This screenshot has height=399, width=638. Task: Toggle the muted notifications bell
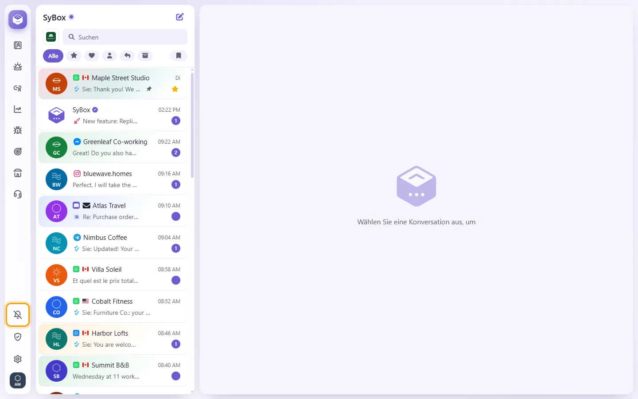(x=18, y=315)
